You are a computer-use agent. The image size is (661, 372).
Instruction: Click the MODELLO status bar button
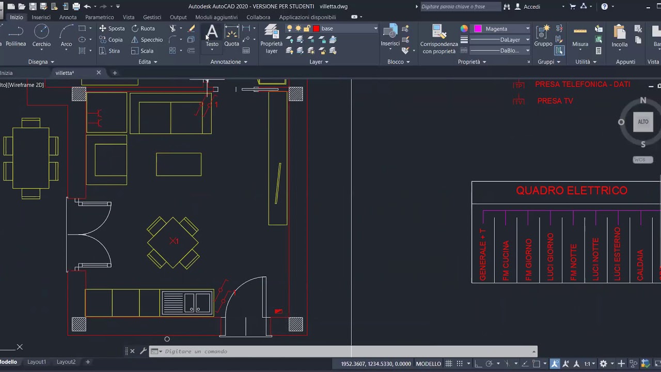tap(429, 364)
